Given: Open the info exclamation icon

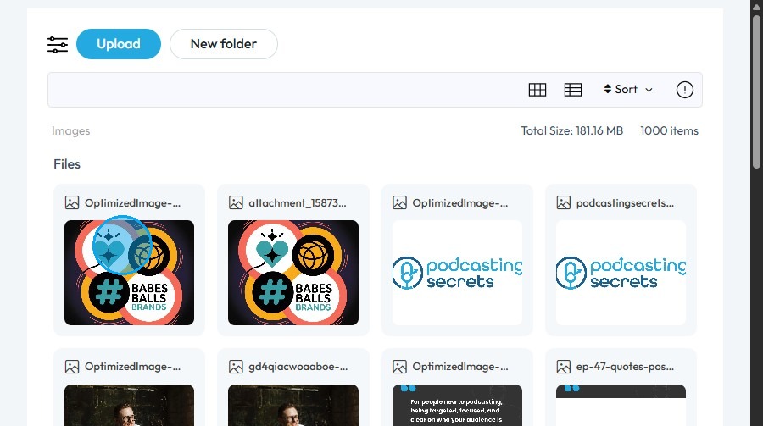Looking at the screenshot, I should [x=685, y=90].
